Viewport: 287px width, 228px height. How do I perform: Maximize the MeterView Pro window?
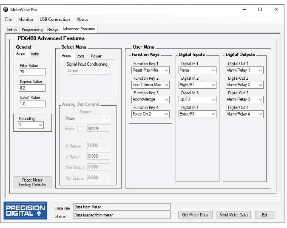260,9
